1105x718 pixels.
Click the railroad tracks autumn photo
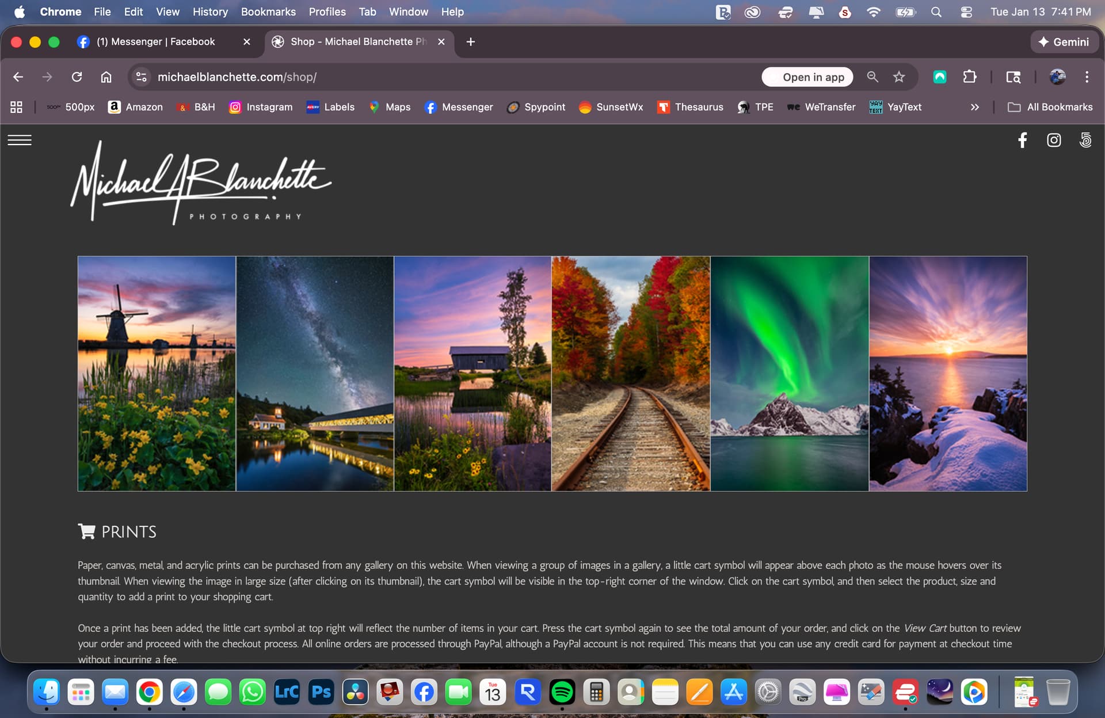click(631, 373)
